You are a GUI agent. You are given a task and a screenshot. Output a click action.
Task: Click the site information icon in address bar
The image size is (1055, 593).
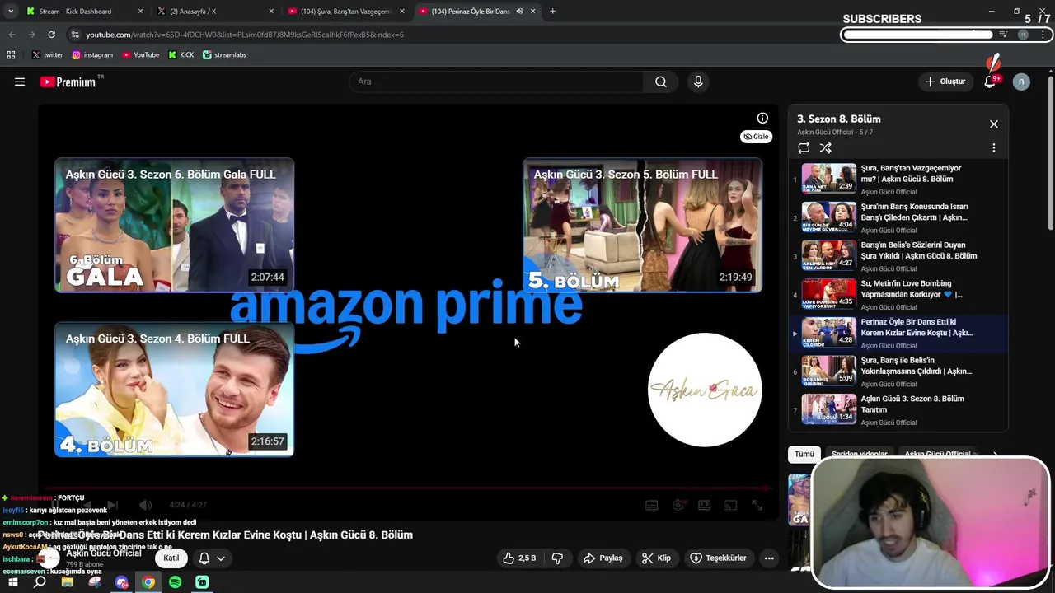click(x=75, y=35)
